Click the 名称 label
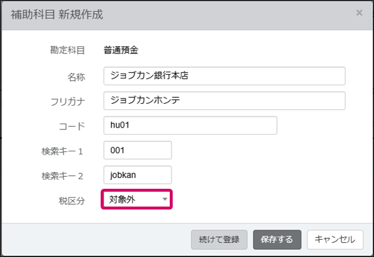The height and width of the screenshot is (257, 374). (76, 77)
